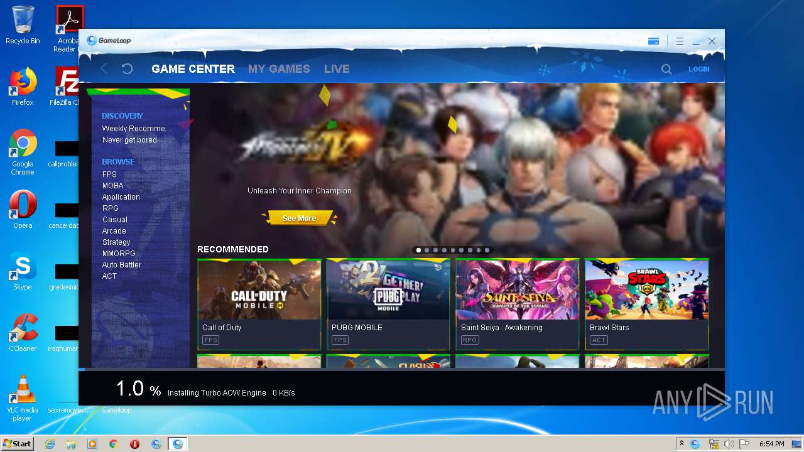Click Chrome icon in the taskbar
The width and height of the screenshot is (804, 452).
pyautogui.click(x=114, y=444)
